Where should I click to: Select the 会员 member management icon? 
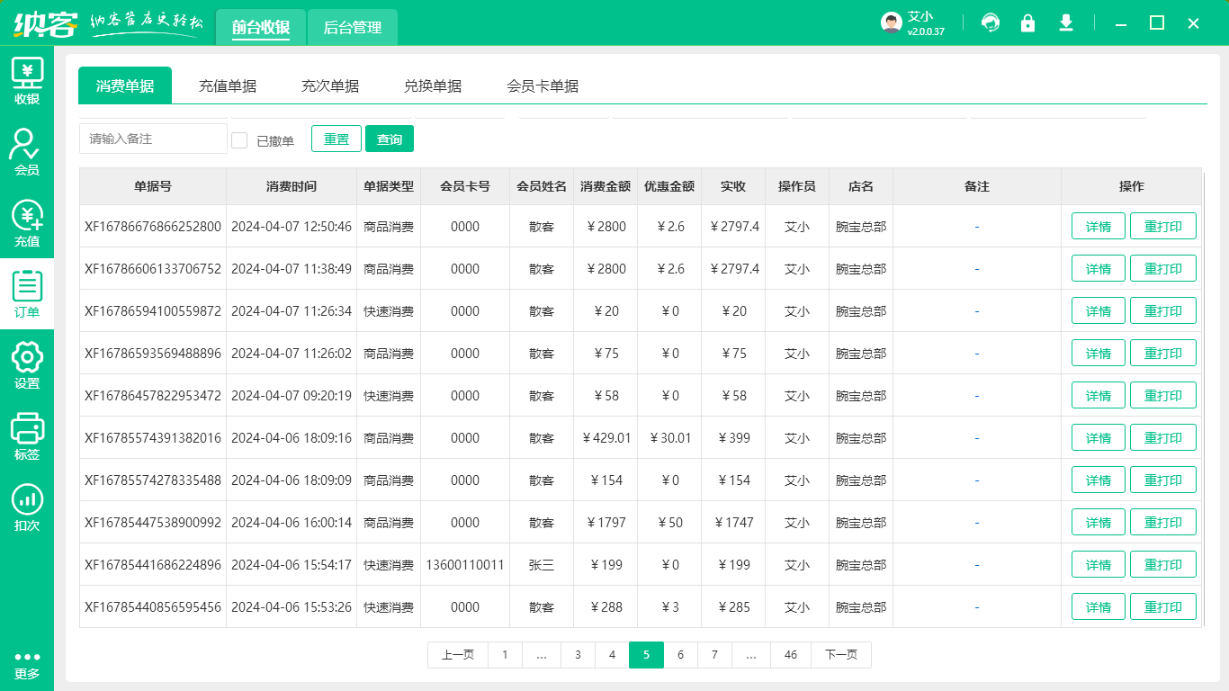[x=27, y=151]
